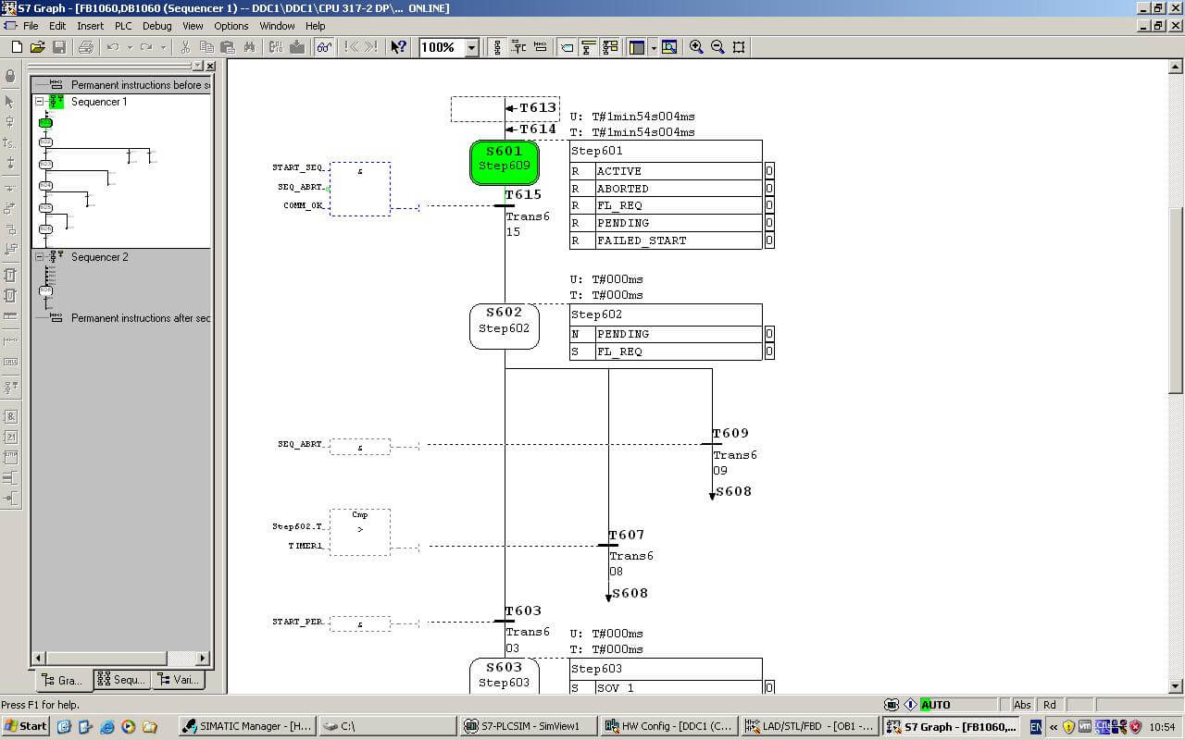Click the S7-PLCSIM taskbar button
The width and height of the screenshot is (1185, 740).
coord(528,726)
